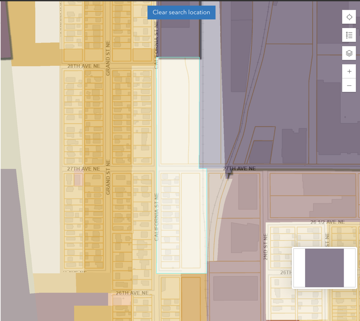The image size is (360, 321).
Task: Click the 26TH AVE NE label below Grand St
Action: click(132, 293)
